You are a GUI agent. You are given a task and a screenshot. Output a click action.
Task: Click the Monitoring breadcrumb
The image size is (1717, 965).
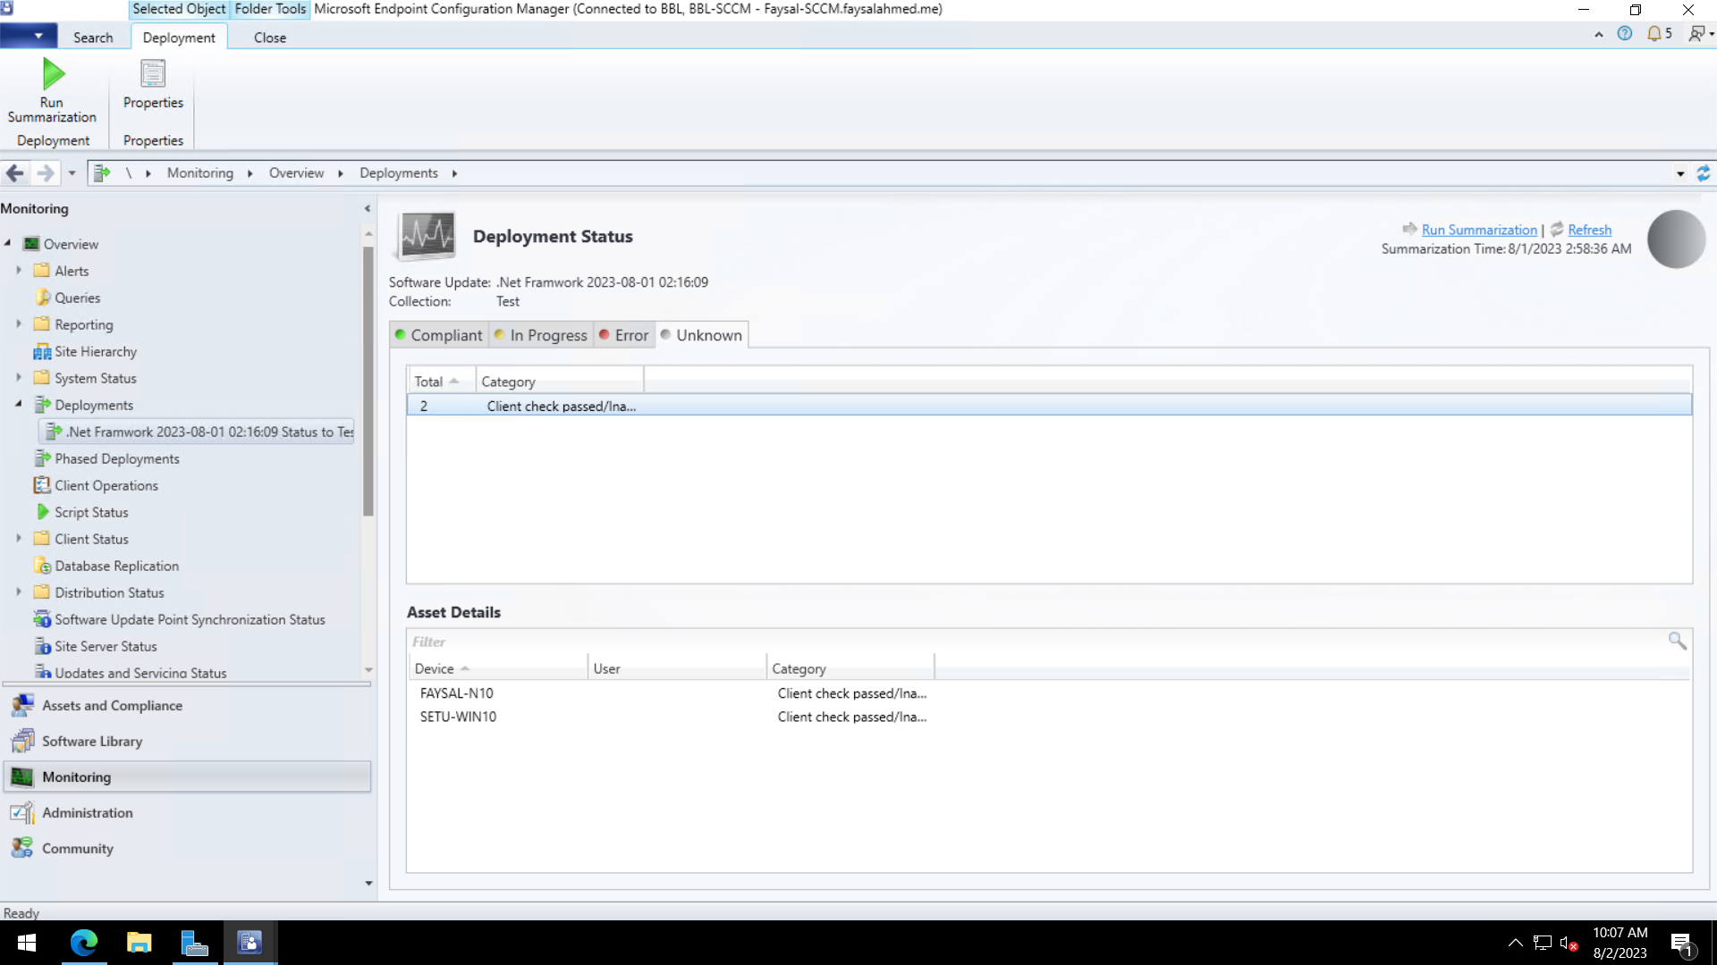click(x=199, y=172)
